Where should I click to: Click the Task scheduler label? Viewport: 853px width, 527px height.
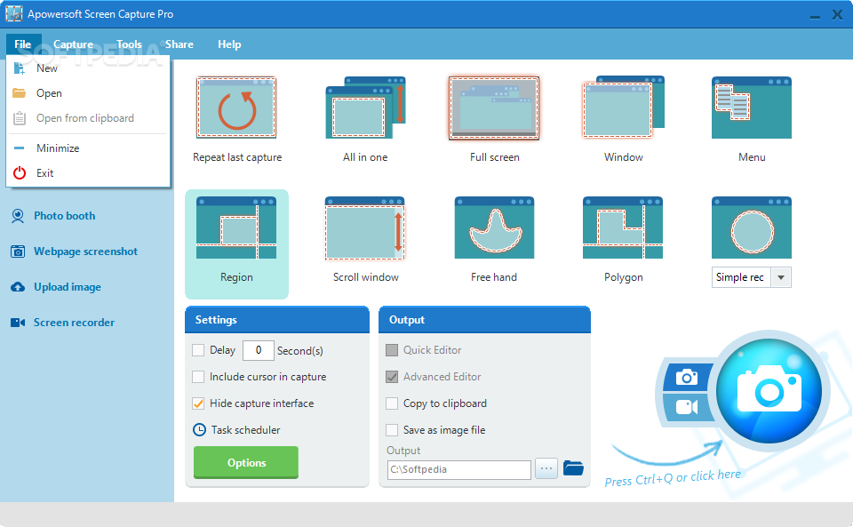point(246,429)
